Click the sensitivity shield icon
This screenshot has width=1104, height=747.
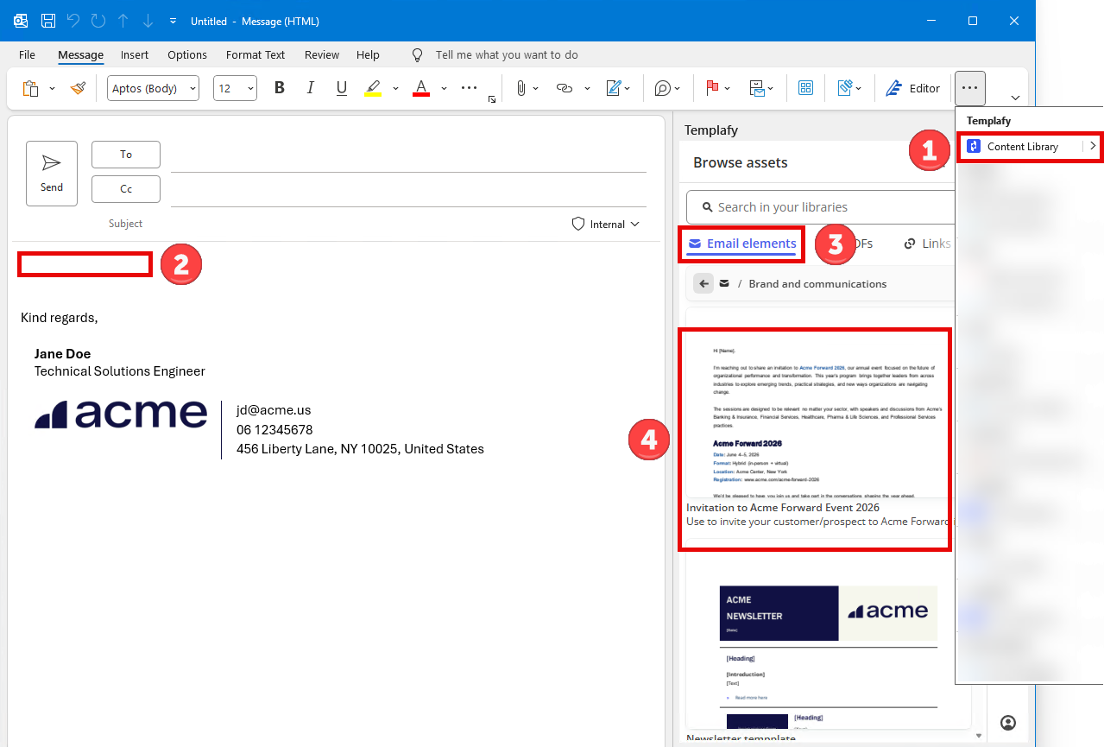coord(578,225)
